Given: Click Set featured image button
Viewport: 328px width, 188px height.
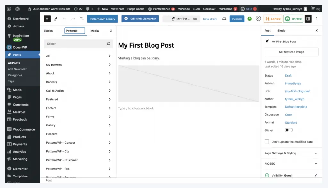Looking at the screenshot, I should click(x=291, y=52).
